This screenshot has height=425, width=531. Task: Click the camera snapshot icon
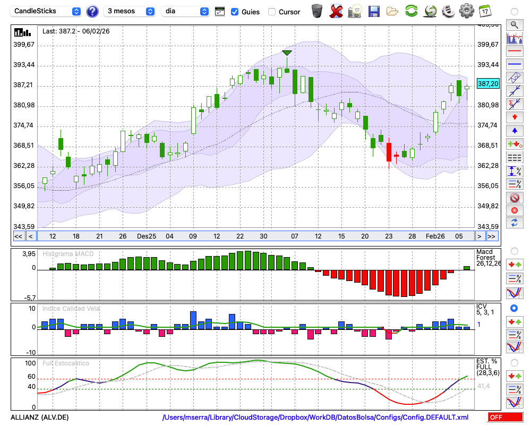point(355,11)
